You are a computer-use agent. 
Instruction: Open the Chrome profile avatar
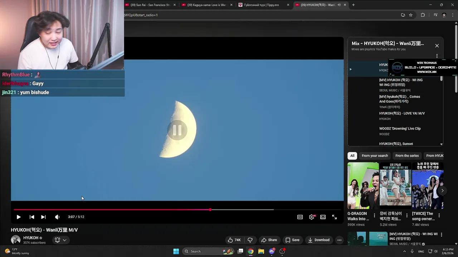[444, 15]
